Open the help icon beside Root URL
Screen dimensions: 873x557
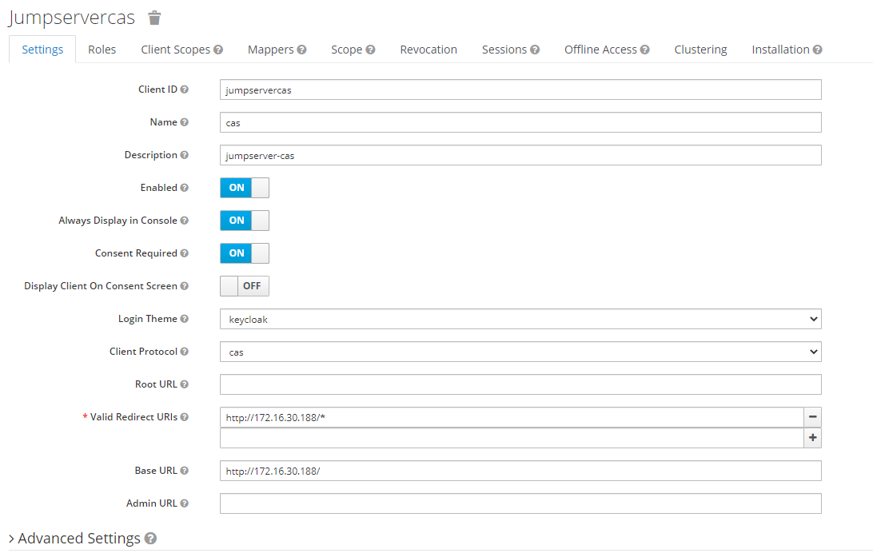185,384
